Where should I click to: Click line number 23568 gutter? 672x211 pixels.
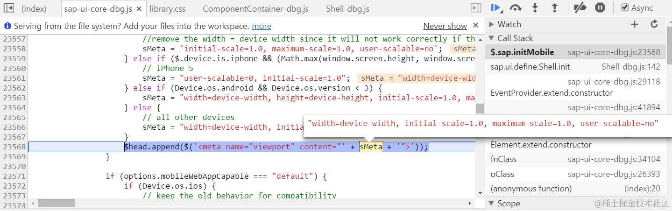(x=14, y=147)
